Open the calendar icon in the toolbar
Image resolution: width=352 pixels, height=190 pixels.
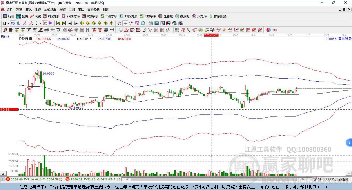(x=151, y=23)
